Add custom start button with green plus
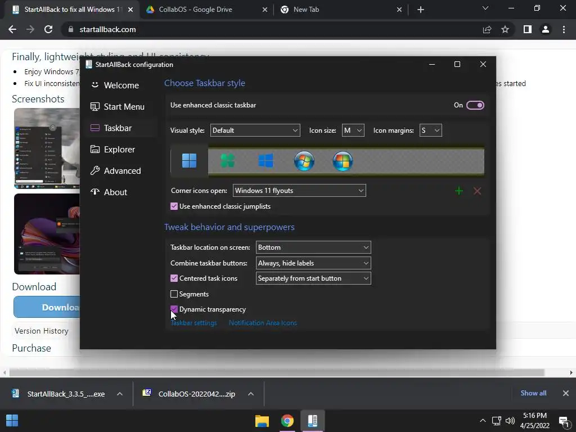576x432 pixels. point(459,191)
